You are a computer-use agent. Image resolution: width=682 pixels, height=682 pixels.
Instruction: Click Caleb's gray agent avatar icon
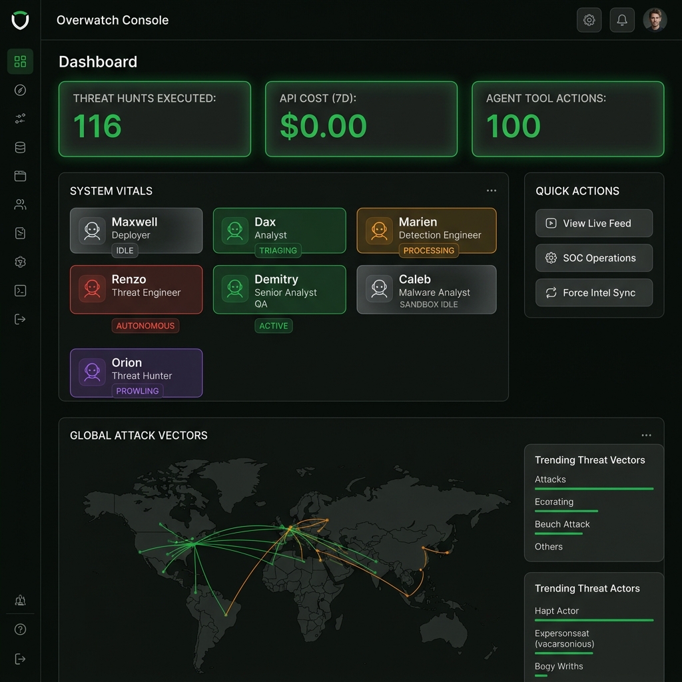tap(379, 288)
